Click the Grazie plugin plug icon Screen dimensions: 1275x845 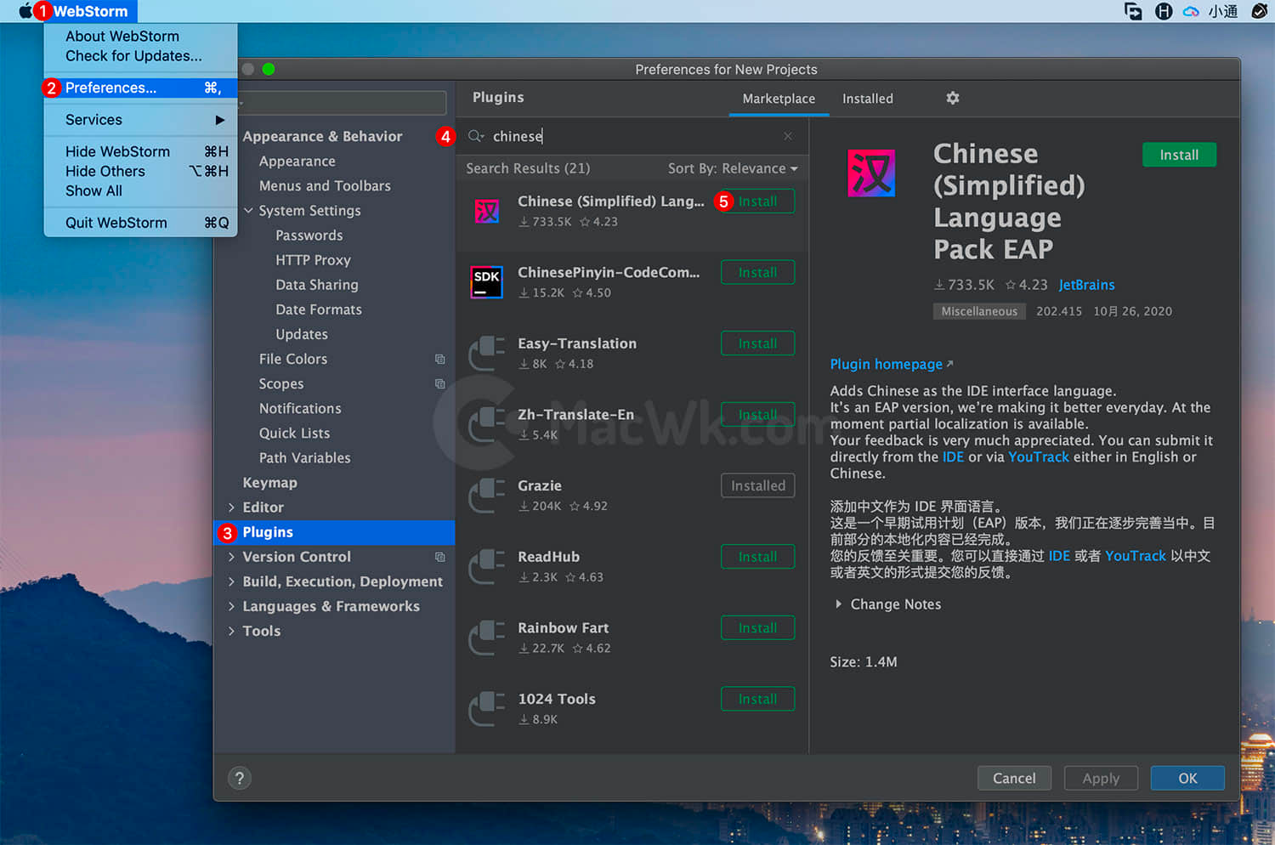point(487,495)
